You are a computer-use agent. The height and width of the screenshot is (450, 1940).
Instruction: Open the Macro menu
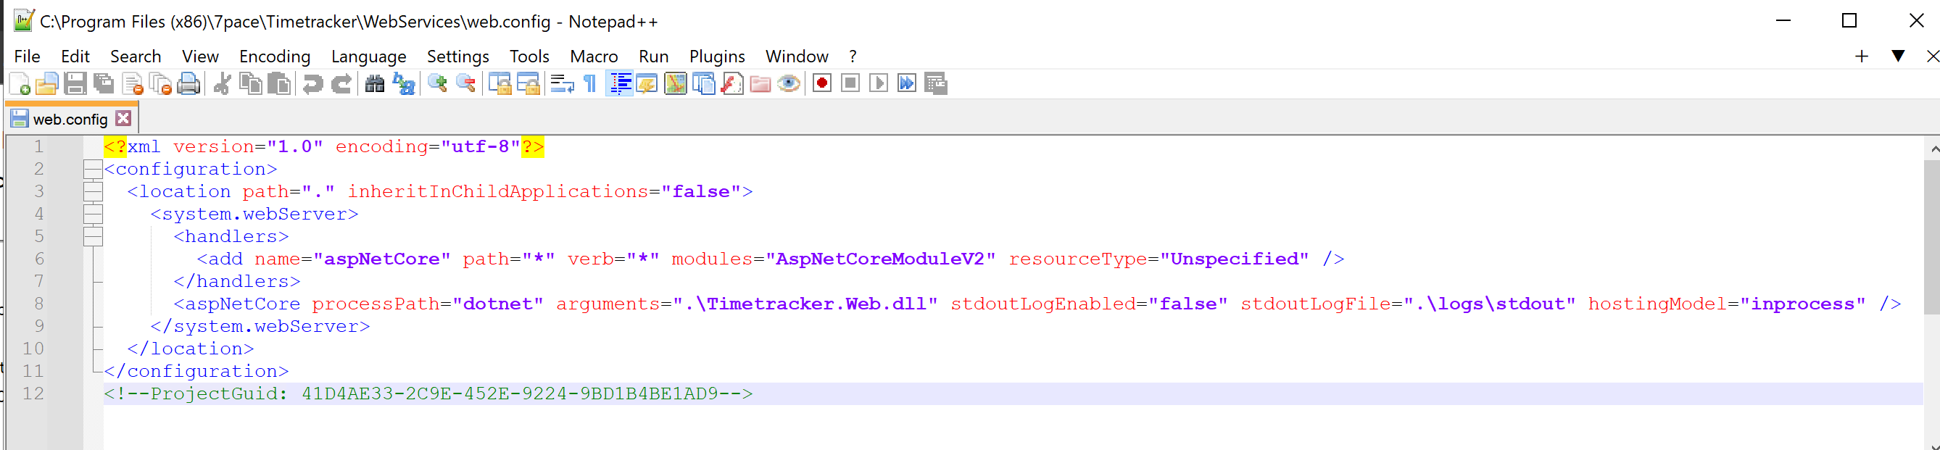coord(594,57)
